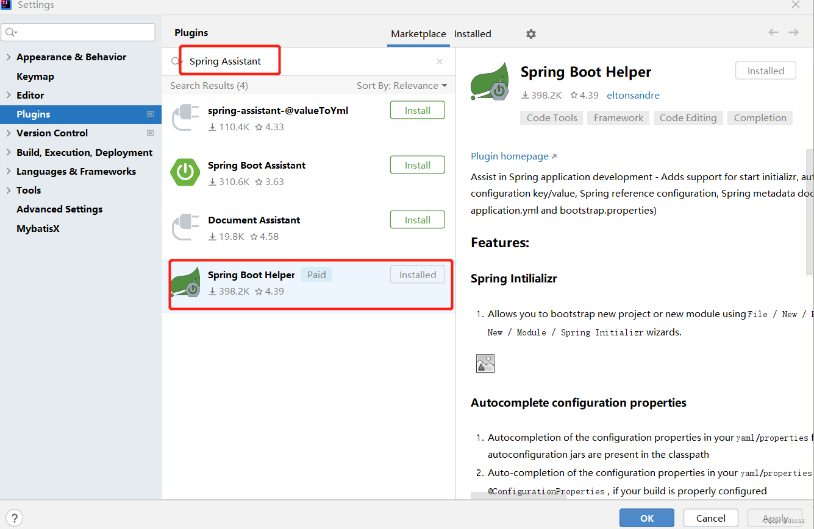Install the Document Assistant plugin
The height and width of the screenshot is (529, 814).
point(418,220)
